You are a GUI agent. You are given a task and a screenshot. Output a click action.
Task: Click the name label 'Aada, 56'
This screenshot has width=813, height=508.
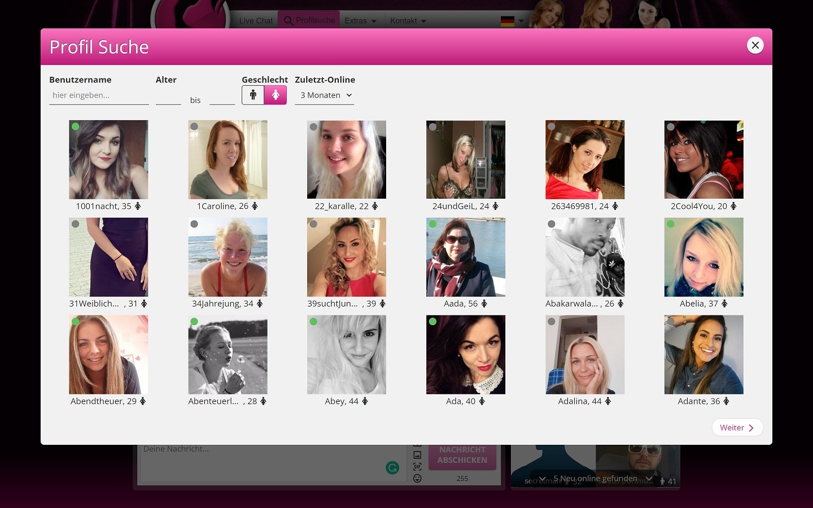pos(461,304)
